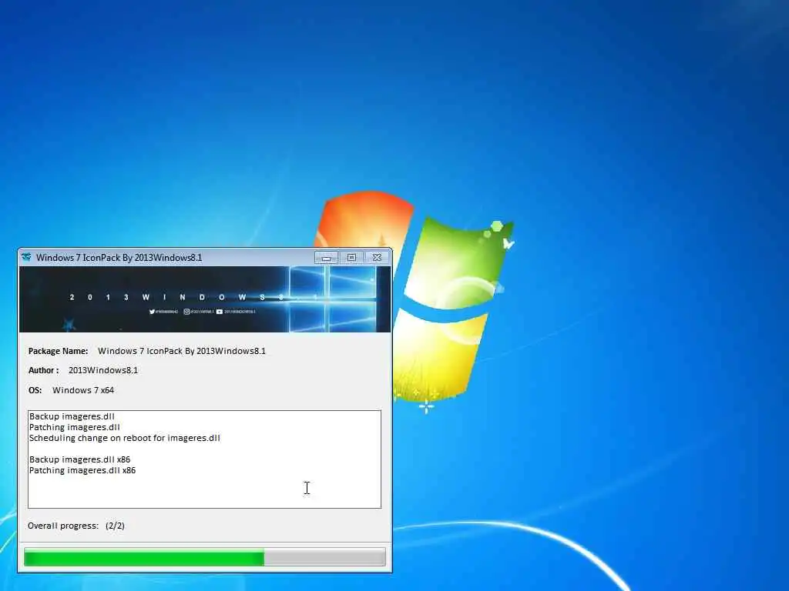Click the author value 2013Windows8.1

103,370
